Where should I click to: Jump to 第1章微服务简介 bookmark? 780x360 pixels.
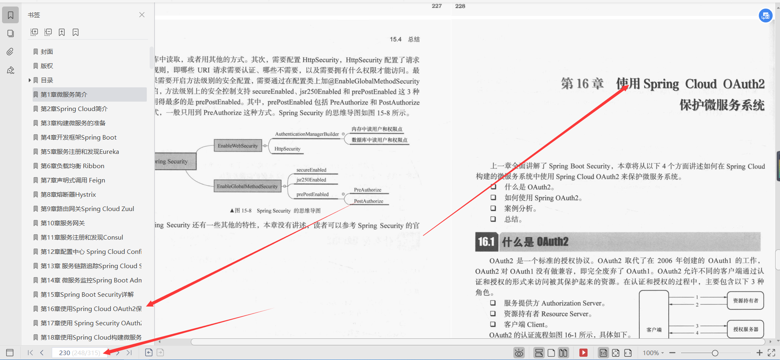tap(89, 94)
